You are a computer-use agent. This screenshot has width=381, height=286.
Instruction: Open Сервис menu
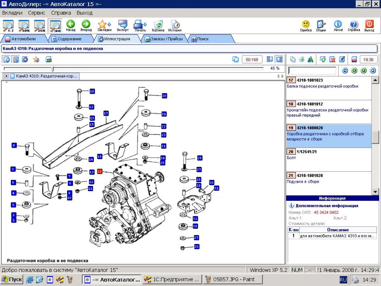(x=37, y=13)
